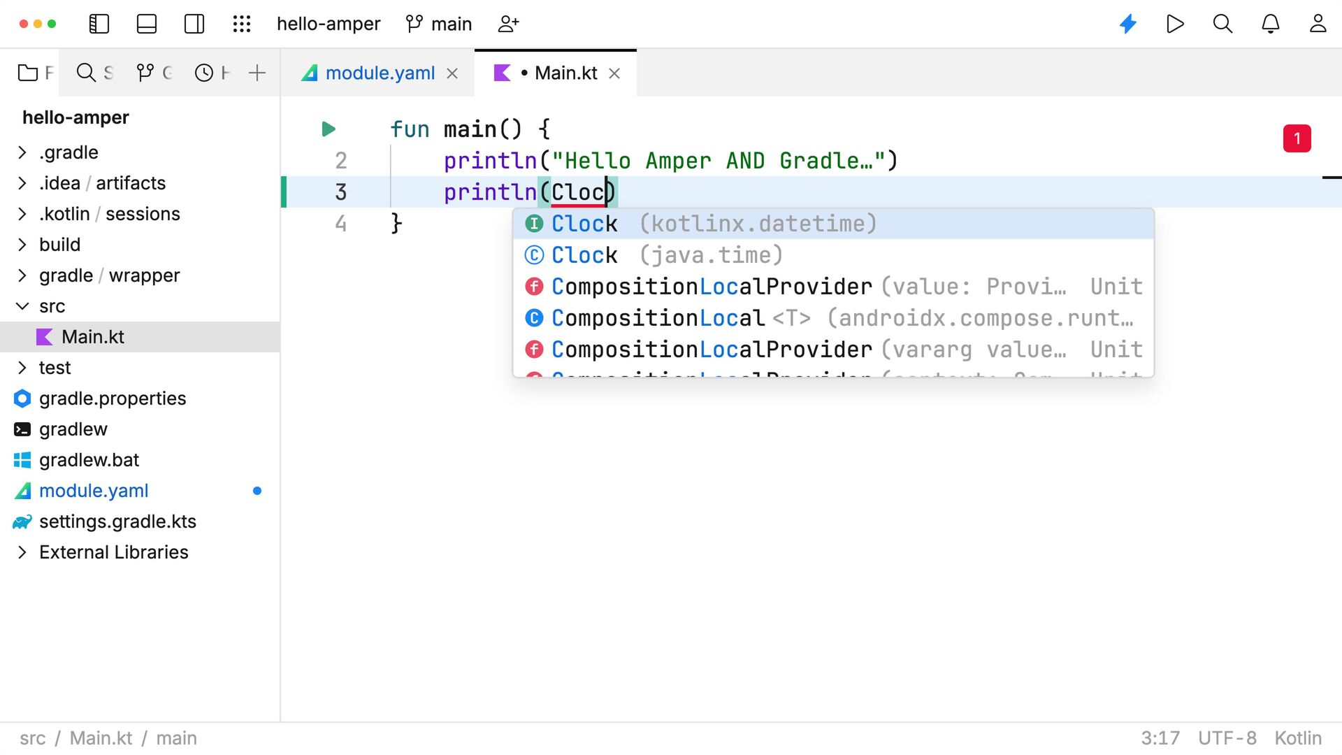This screenshot has width=1342, height=755.
Task: Pick CompositionLocal<T> completion suggestion
Action: point(833,318)
